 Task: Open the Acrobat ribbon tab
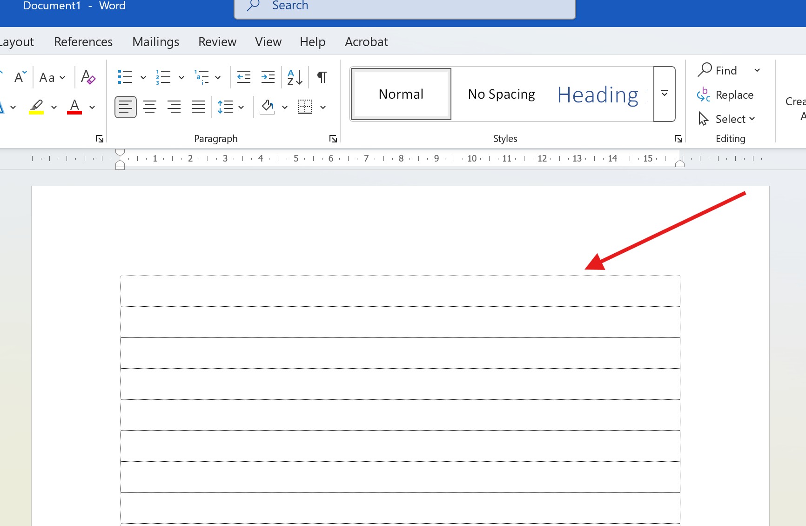point(366,41)
